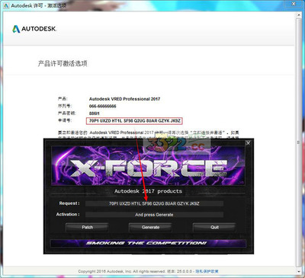Click the 'Smoking the competition' banner text
The width and height of the screenshot is (305, 278).
(x=146, y=243)
